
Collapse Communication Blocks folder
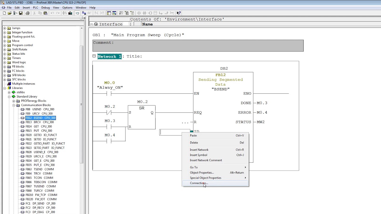point(14,105)
